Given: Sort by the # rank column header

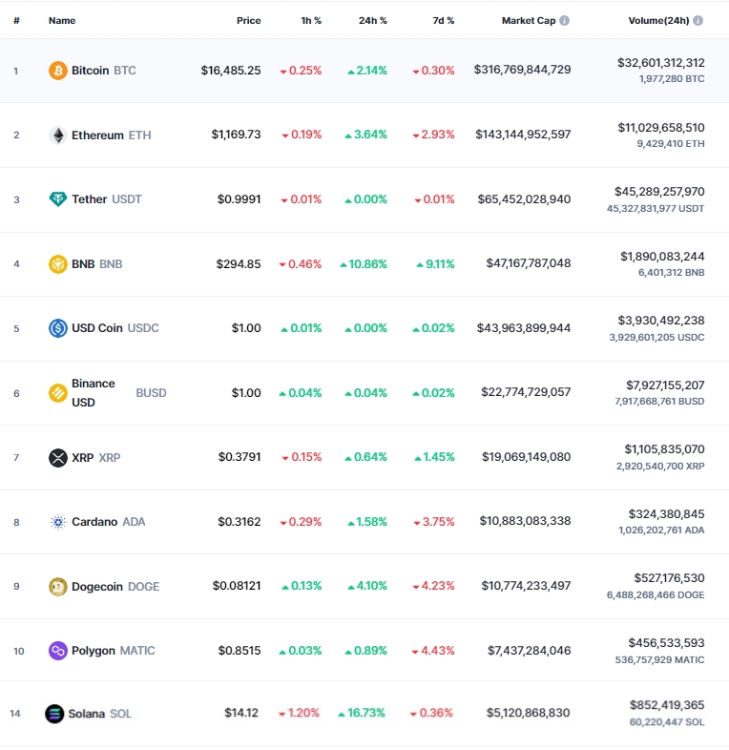Looking at the screenshot, I should [x=17, y=21].
